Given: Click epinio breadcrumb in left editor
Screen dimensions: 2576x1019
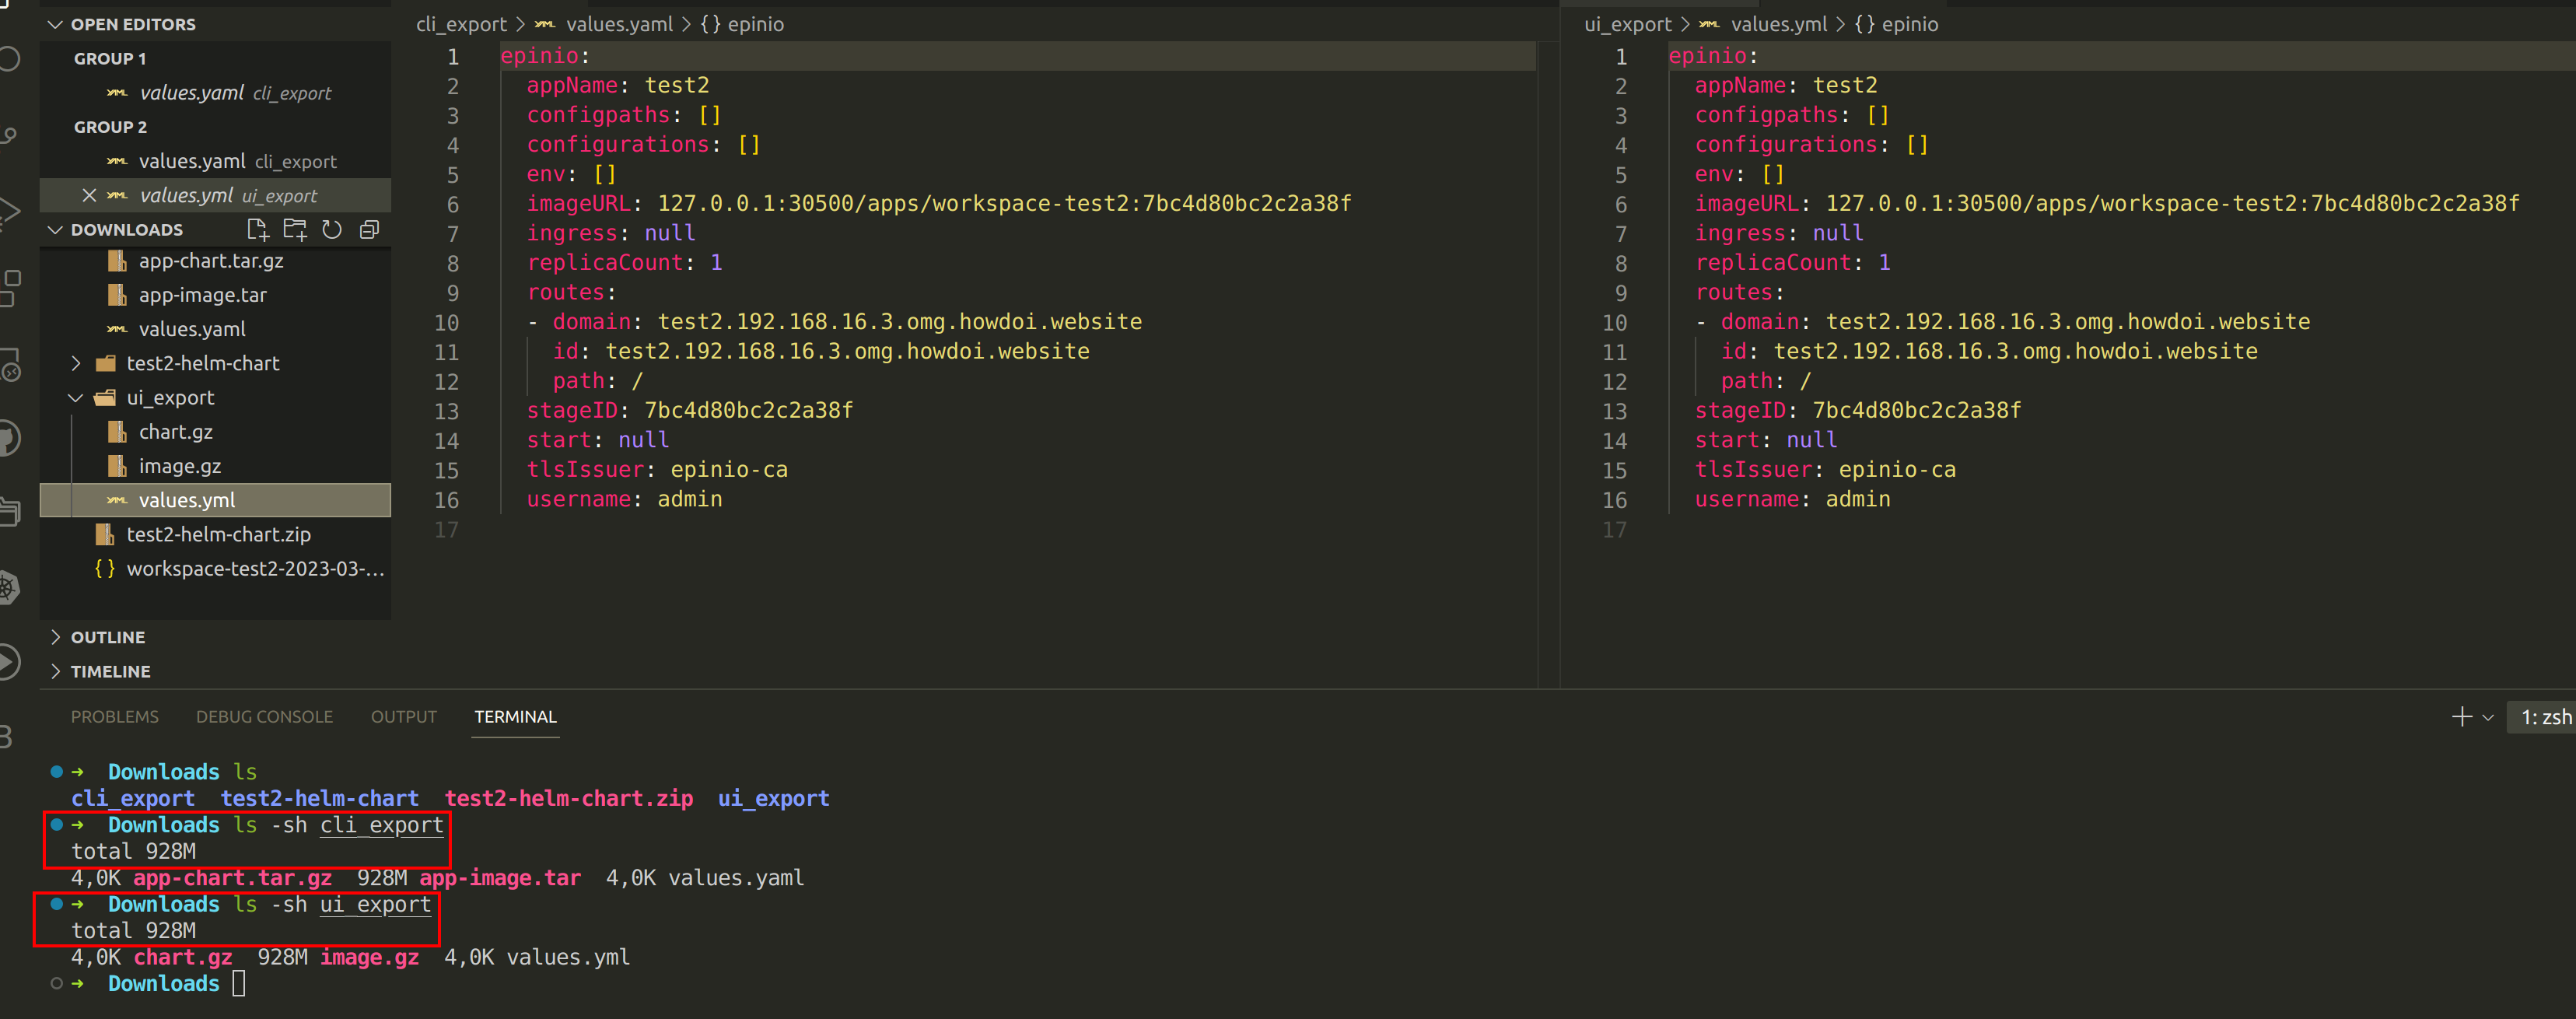Looking at the screenshot, I should pos(742,24).
